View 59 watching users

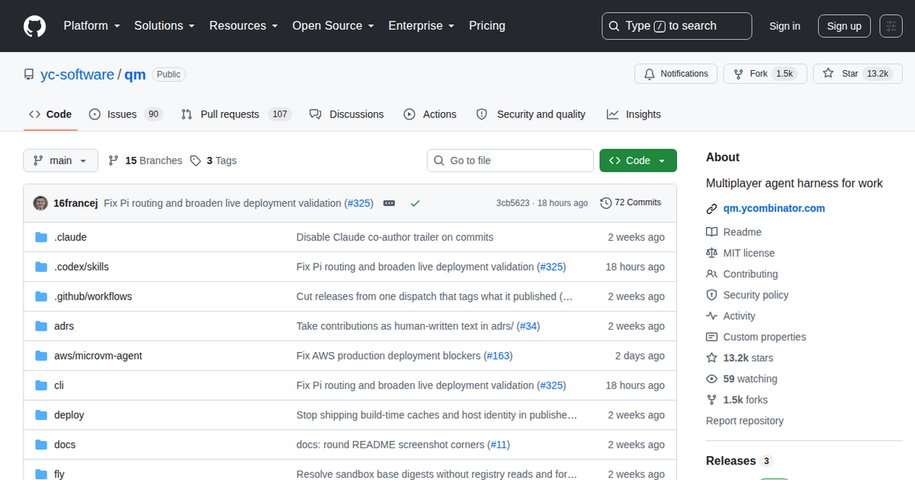pyautogui.click(x=742, y=379)
